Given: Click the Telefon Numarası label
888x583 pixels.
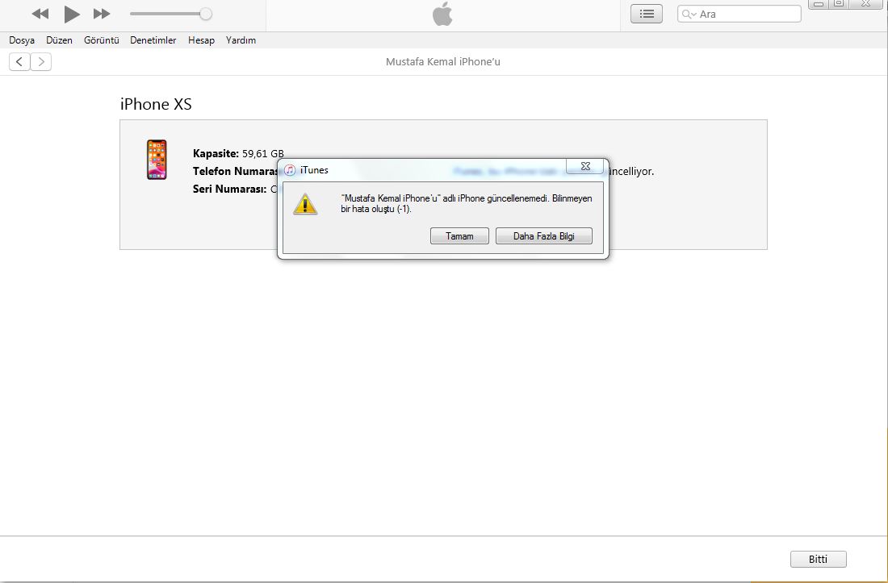Looking at the screenshot, I should click(x=235, y=171).
